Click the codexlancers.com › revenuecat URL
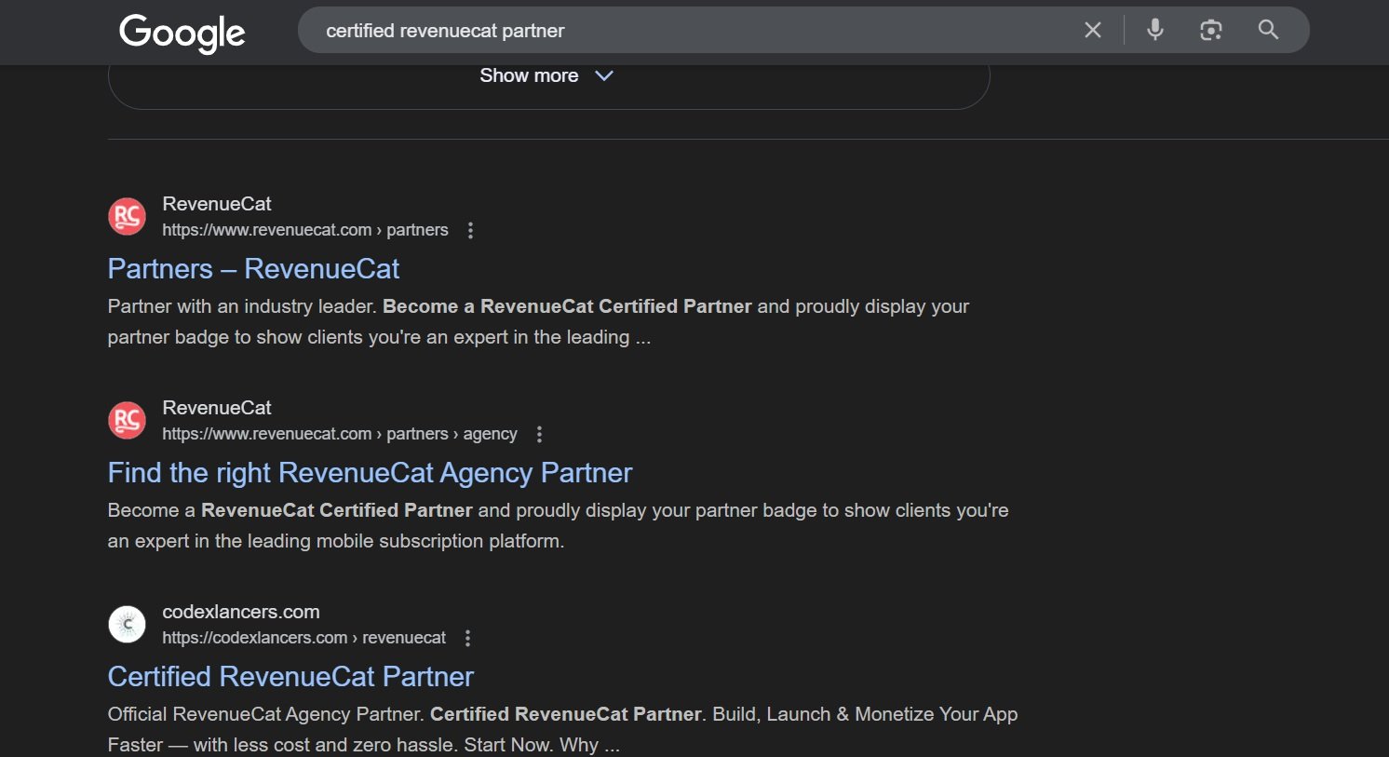 point(303,638)
